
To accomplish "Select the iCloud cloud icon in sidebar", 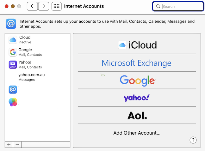I will [x=13, y=40].
